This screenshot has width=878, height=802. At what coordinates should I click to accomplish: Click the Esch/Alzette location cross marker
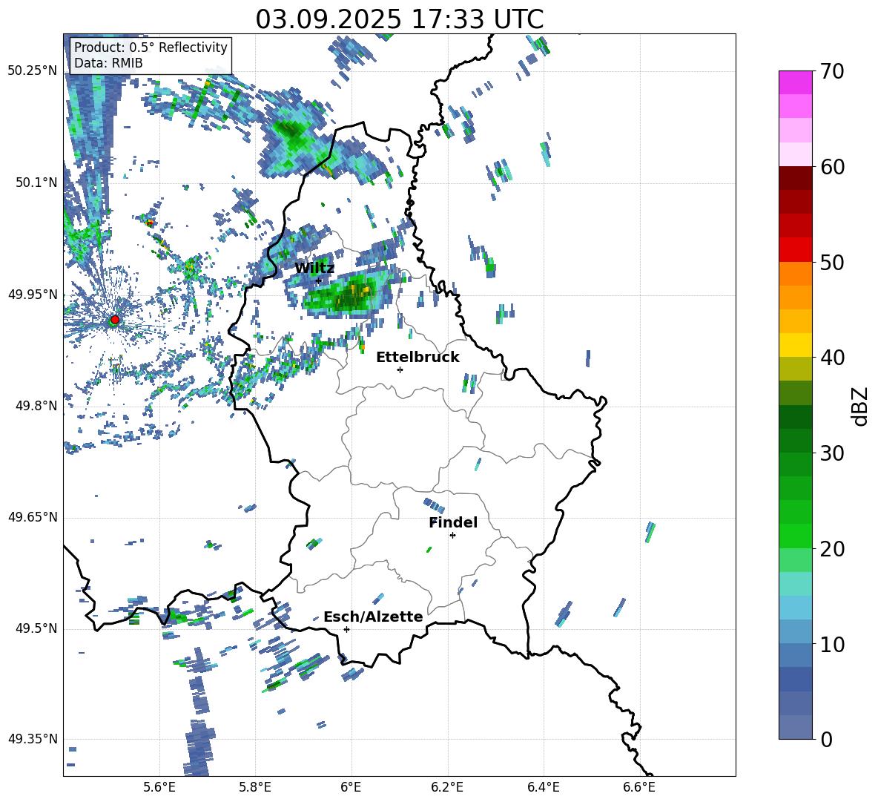[346, 629]
